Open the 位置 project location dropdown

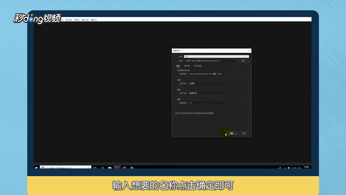[x=211, y=61]
